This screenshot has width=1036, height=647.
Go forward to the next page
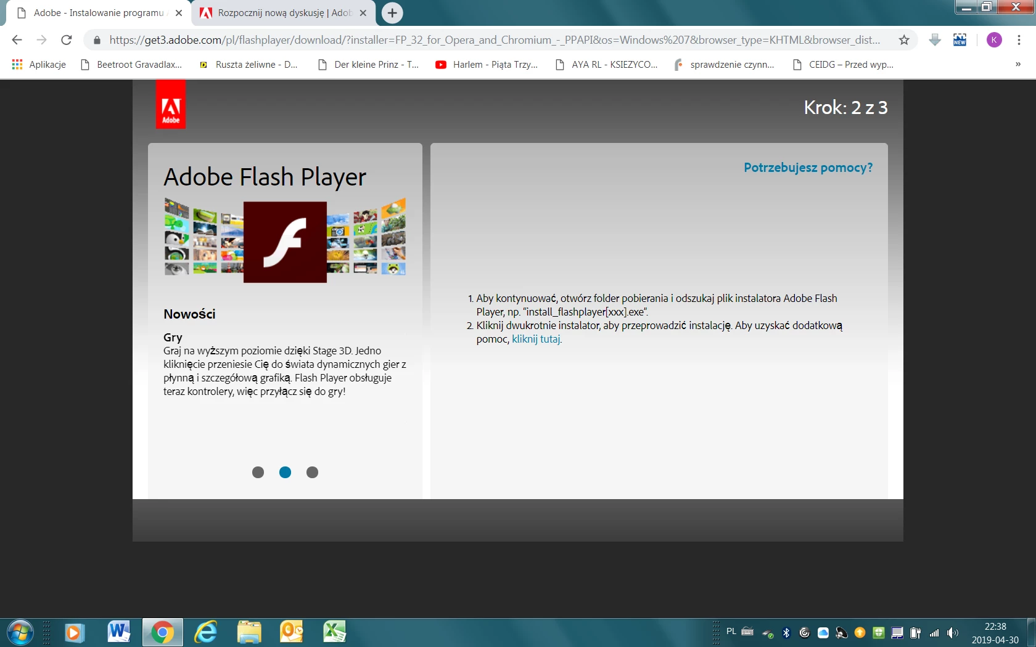[41, 40]
